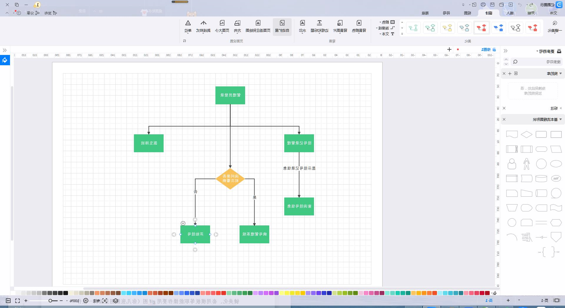Switch to the 高级 advanced tab
565x308 pixels.
(425, 13)
